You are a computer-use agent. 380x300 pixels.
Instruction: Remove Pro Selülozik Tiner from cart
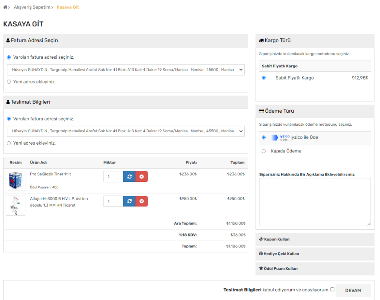[x=141, y=177]
